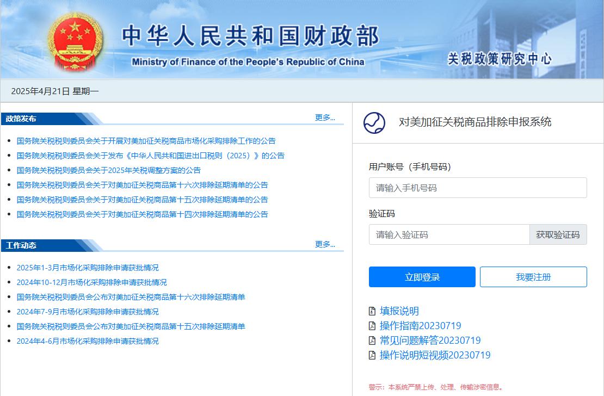This screenshot has width=604, height=396.
Task: Open 操作说明短视频20230719 link
Action: [x=435, y=355]
